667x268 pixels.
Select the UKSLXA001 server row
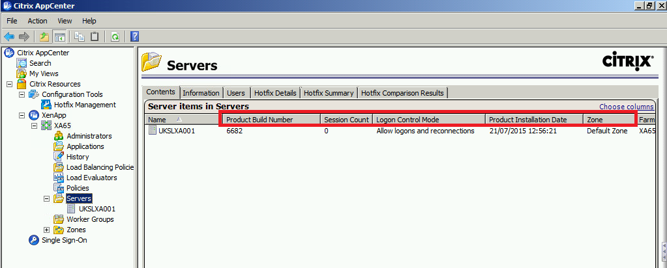(176, 131)
